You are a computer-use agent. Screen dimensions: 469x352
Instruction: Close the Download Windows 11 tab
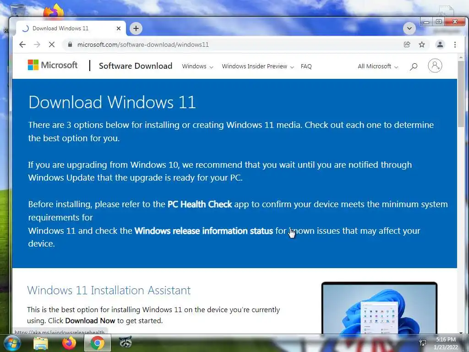pos(119,28)
